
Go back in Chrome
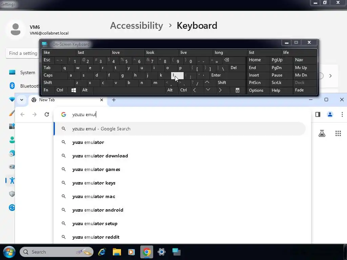point(23,114)
